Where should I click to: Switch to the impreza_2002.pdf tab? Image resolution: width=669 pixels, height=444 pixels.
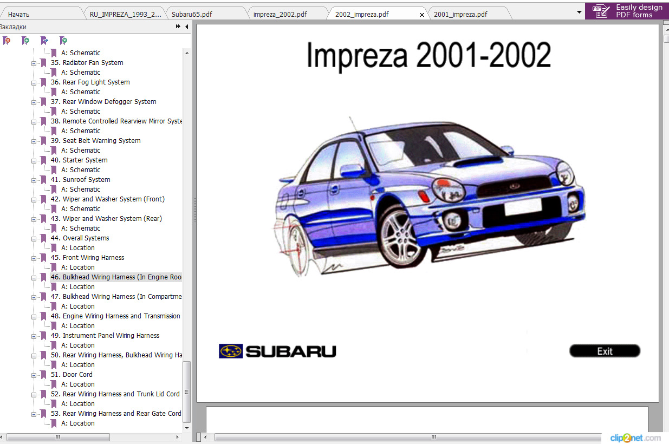[x=288, y=14]
